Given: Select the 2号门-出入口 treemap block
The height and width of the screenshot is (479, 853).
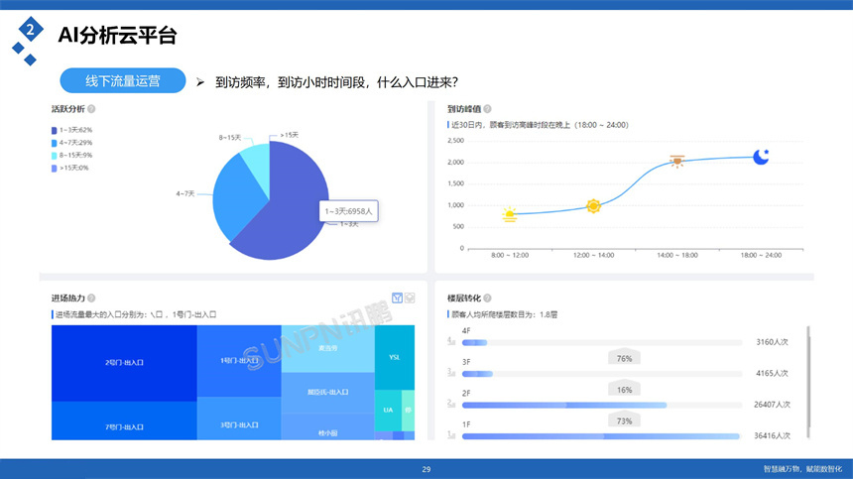Looking at the screenshot, I should (x=124, y=363).
